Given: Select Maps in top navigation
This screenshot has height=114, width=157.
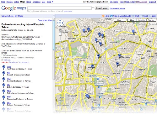Looking at the screenshot, I should [23, 2].
